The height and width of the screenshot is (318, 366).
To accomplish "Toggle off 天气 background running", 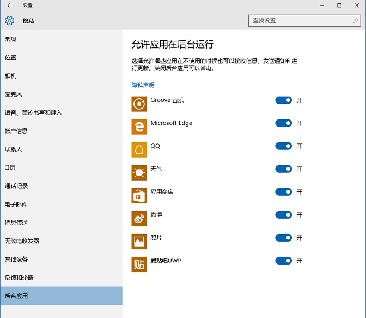I will coord(284,169).
